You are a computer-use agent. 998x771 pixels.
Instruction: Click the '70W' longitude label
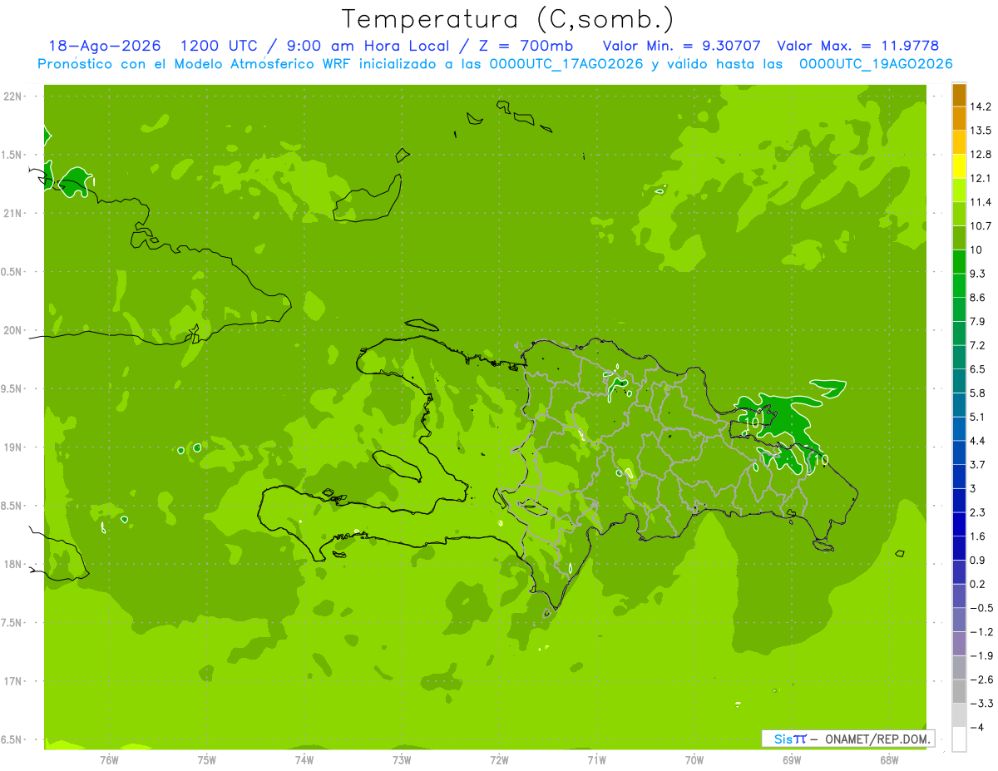coord(694,759)
